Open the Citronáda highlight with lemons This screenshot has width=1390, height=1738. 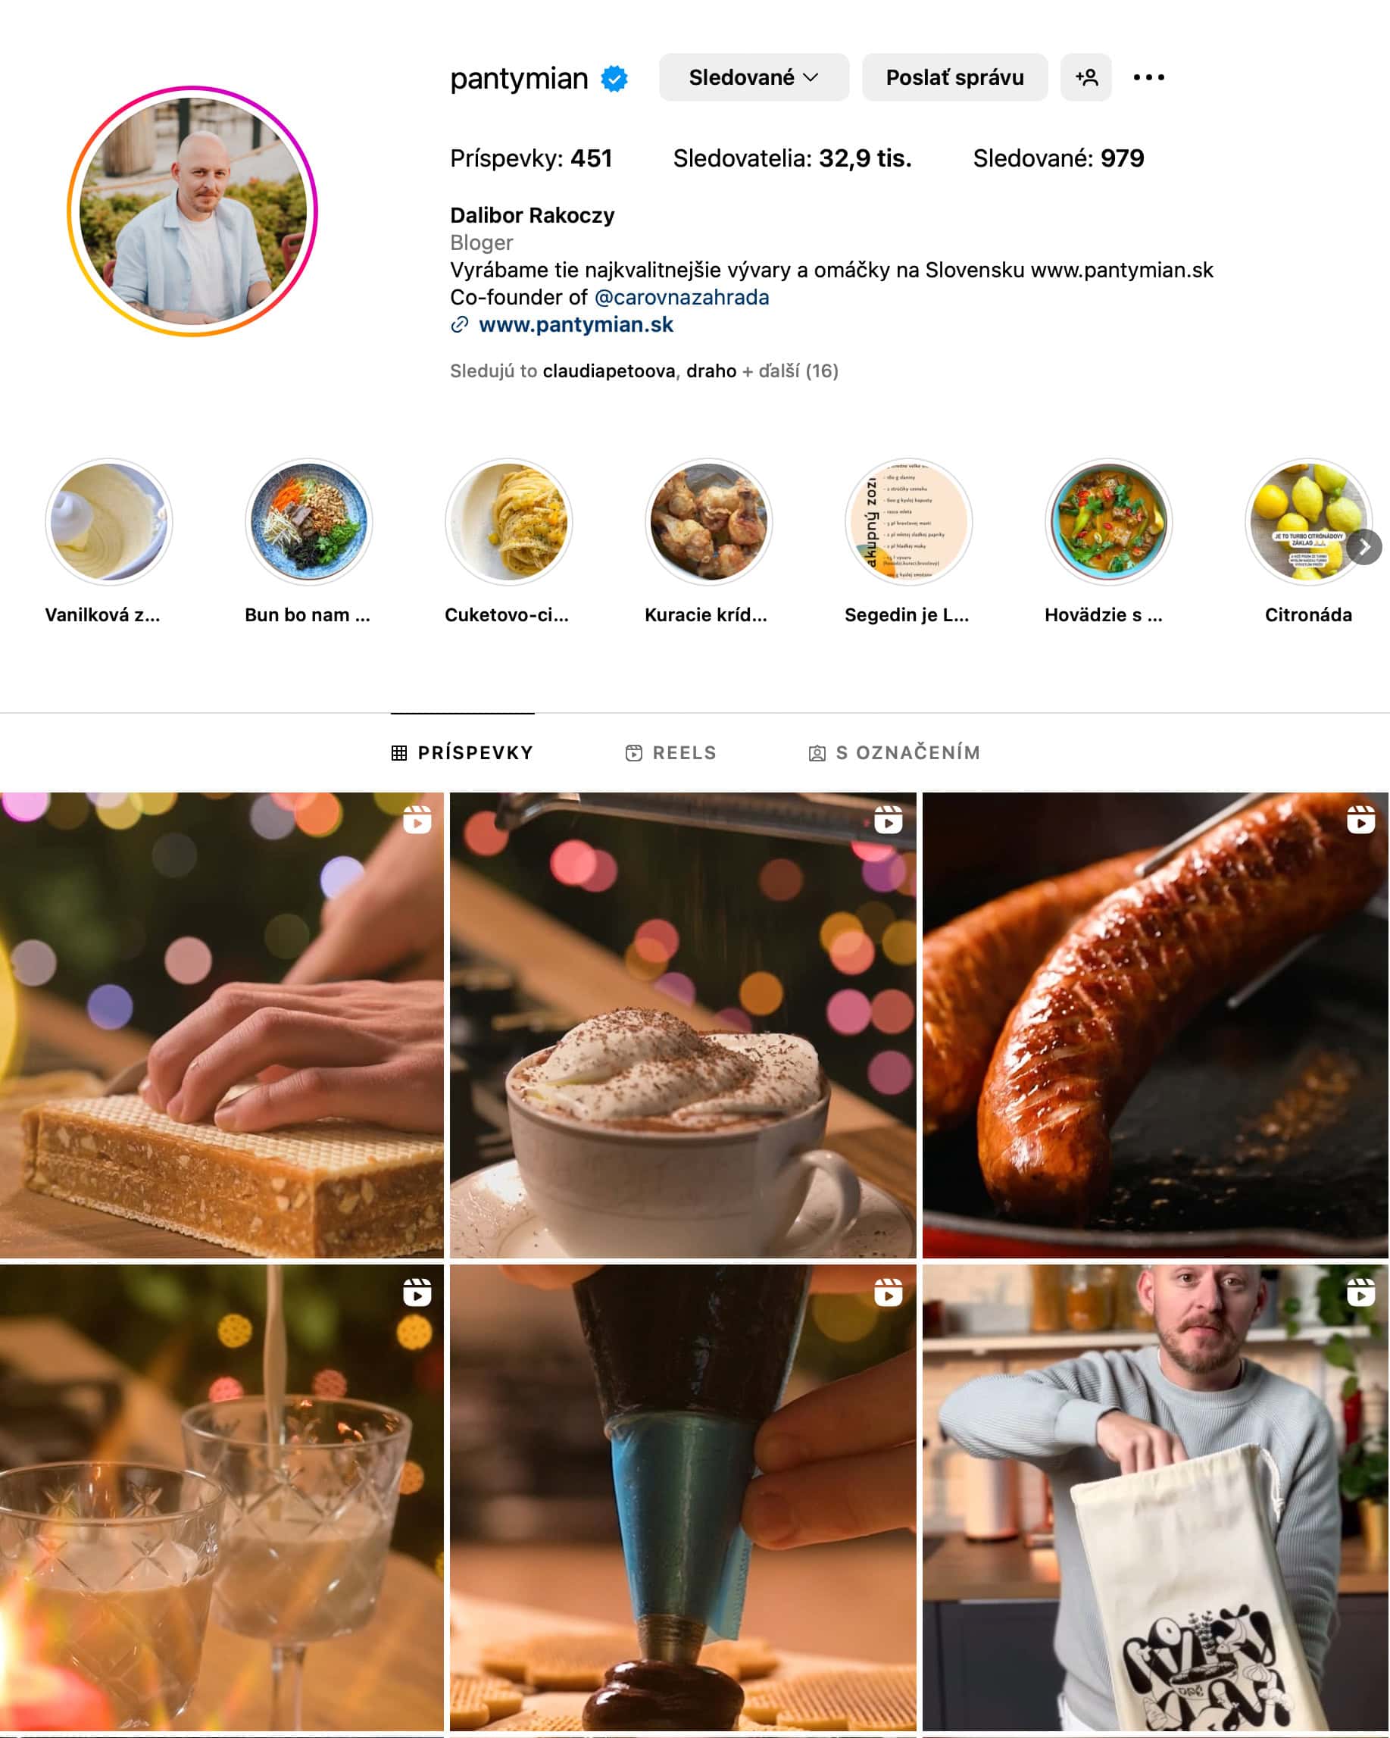(1307, 522)
